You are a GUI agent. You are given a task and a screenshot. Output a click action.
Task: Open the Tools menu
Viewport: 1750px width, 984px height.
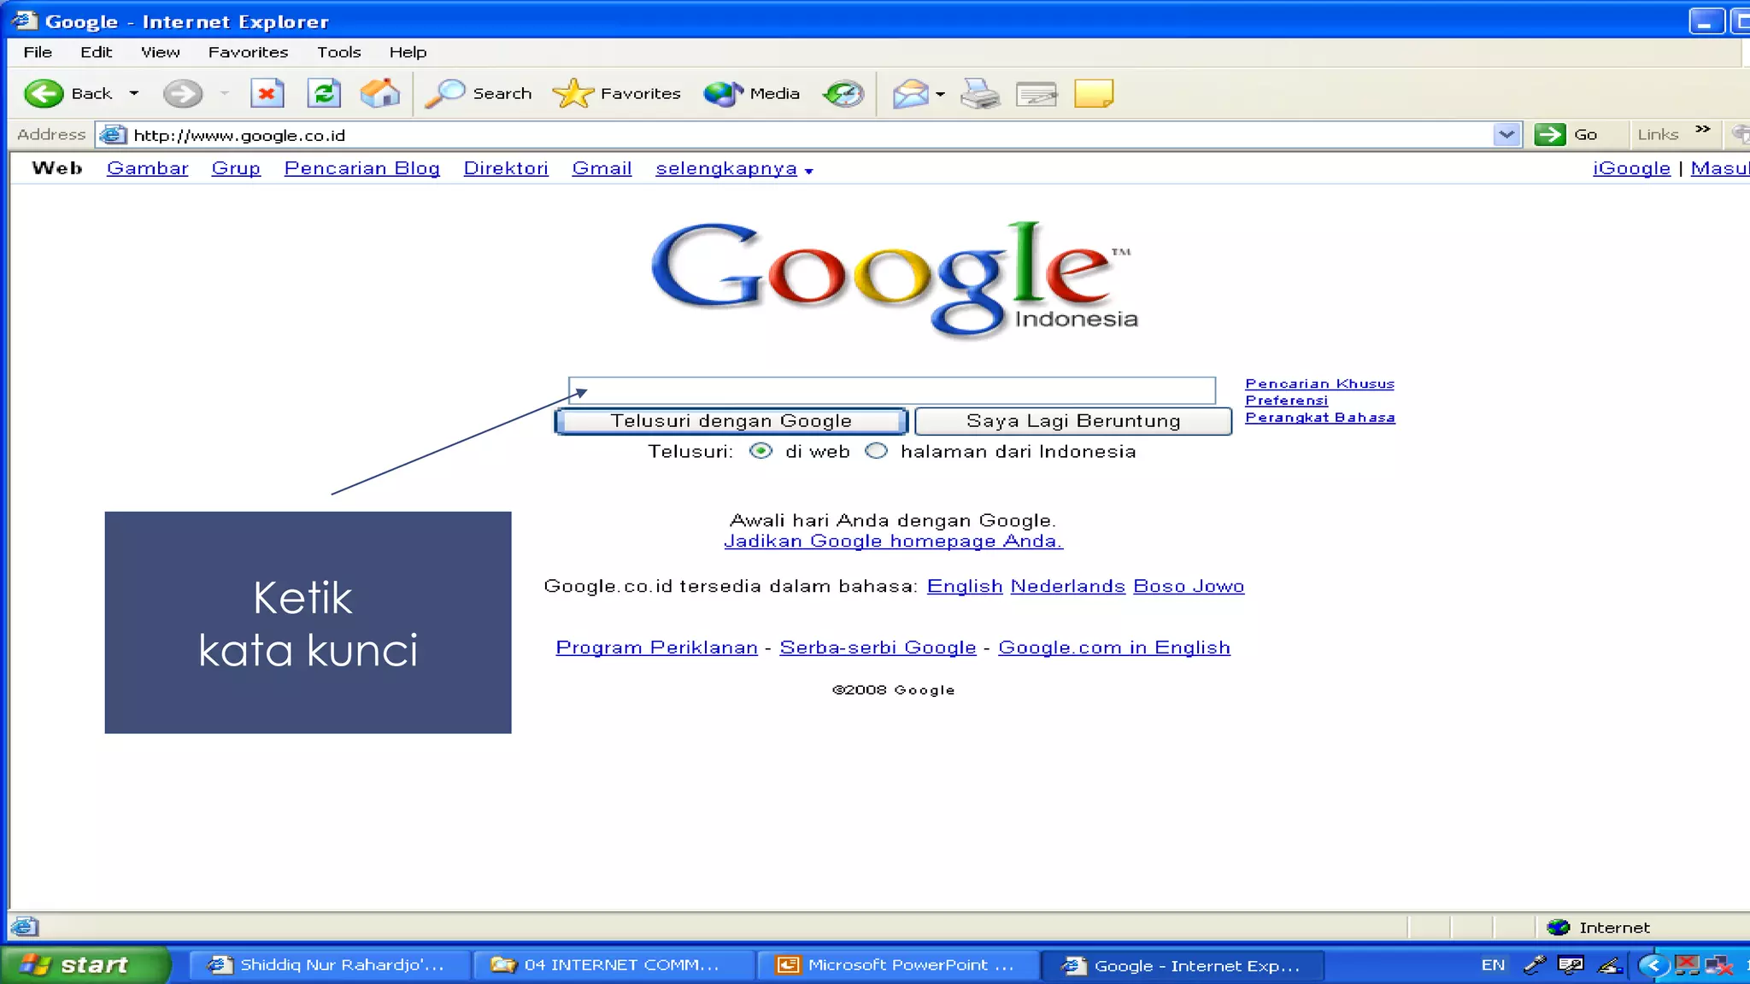coord(338,52)
